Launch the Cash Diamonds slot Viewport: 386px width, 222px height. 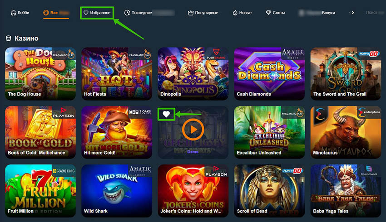(269, 74)
